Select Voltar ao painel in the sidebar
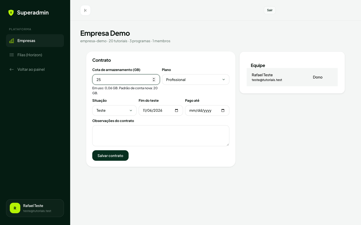 [x=35, y=69]
